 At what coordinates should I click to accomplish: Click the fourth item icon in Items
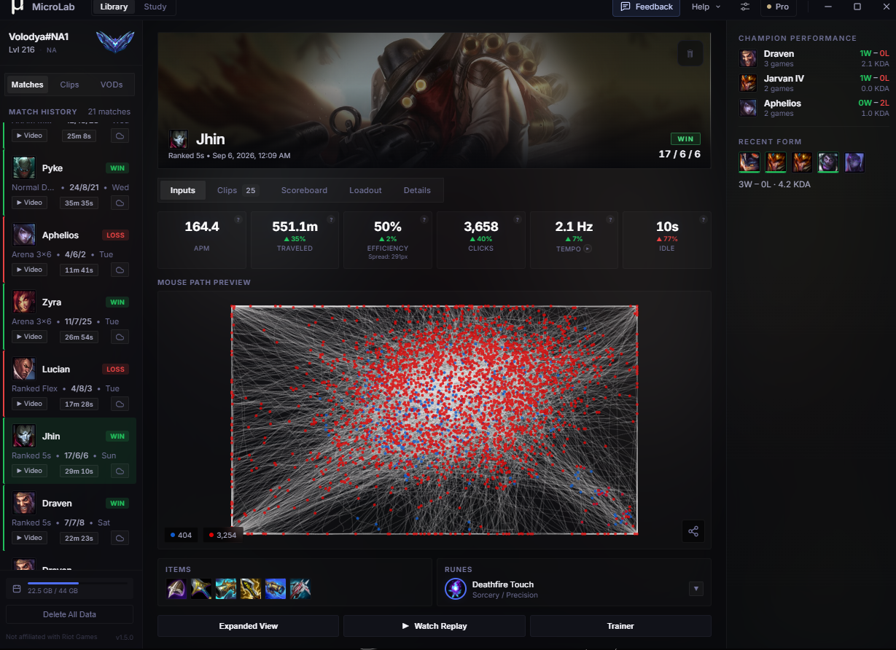[x=251, y=589]
